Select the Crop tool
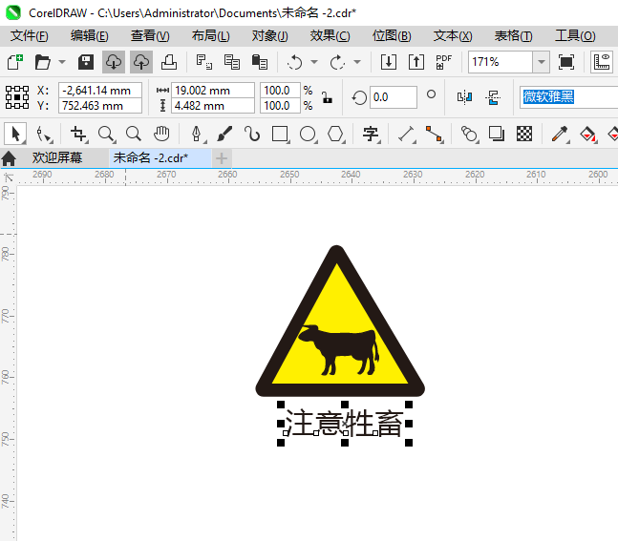618x541 pixels. 78,134
